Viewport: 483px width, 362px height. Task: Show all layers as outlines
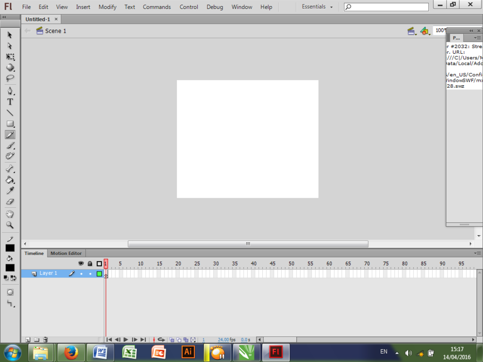(x=99, y=263)
